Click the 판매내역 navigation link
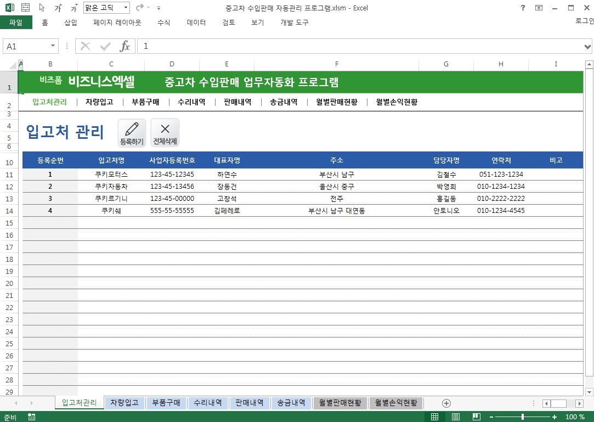Viewport: 594px width, 422px height. [237, 102]
